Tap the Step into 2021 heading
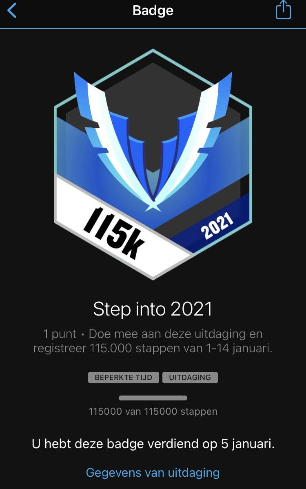The image size is (306, 489). (x=153, y=309)
